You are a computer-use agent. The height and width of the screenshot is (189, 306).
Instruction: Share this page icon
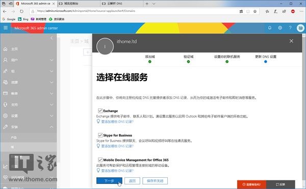[284, 11]
